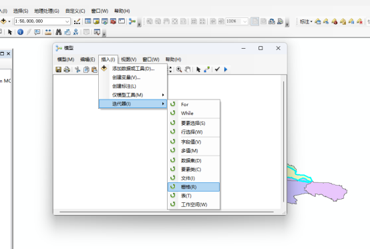Click the Pause Labeling icon
Viewport: 370px width, 249px height.
[x=351, y=21]
